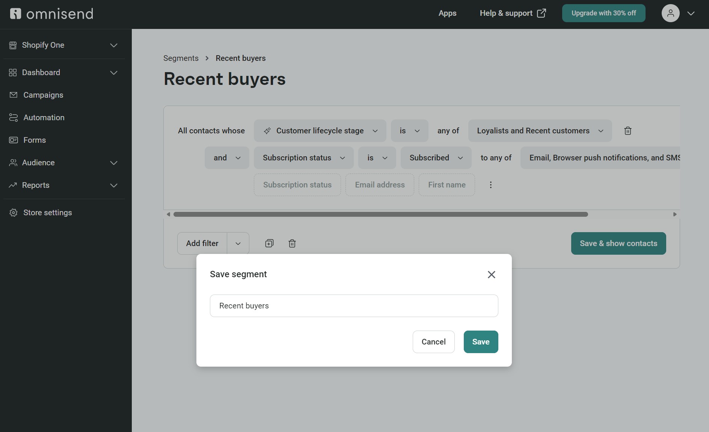This screenshot has height=432, width=709.
Task: Navigate back via Segments breadcrumb
Action: [181, 58]
